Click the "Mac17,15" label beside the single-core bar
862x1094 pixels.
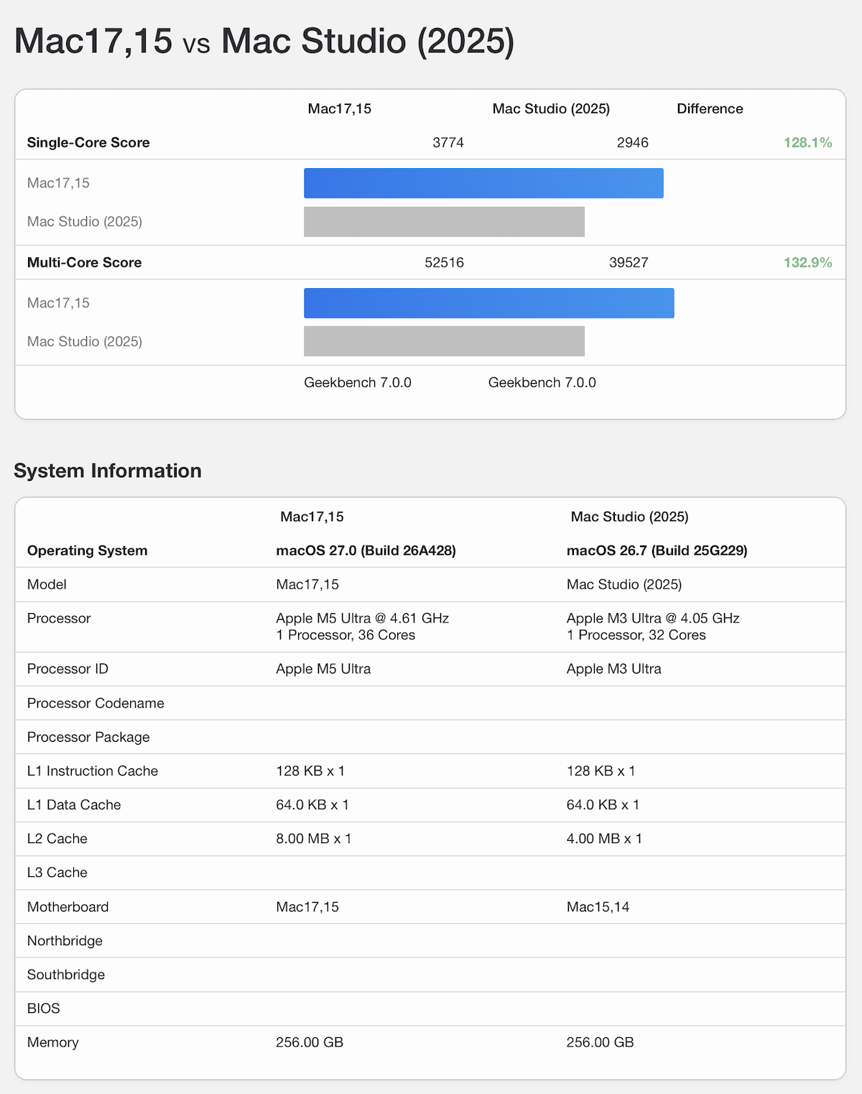(58, 183)
